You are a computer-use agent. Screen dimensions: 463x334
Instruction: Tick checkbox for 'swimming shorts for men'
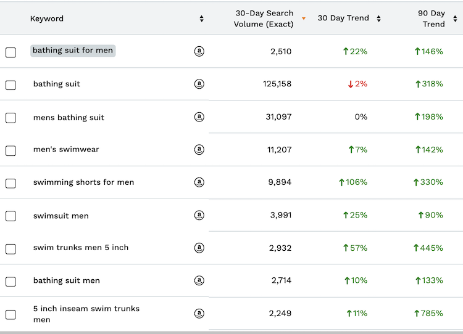point(10,183)
